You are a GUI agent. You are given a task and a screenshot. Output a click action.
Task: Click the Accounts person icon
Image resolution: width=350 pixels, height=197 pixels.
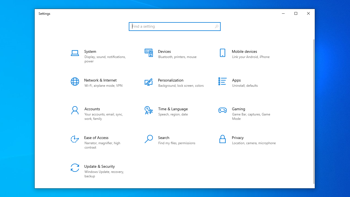[x=75, y=110]
